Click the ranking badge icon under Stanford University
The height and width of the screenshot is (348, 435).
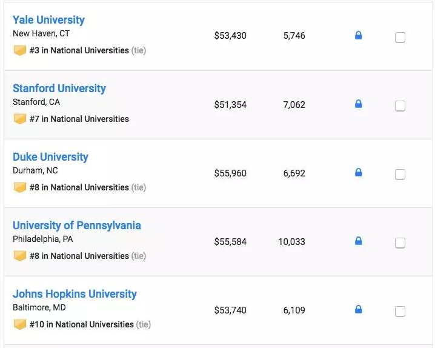point(20,119)
